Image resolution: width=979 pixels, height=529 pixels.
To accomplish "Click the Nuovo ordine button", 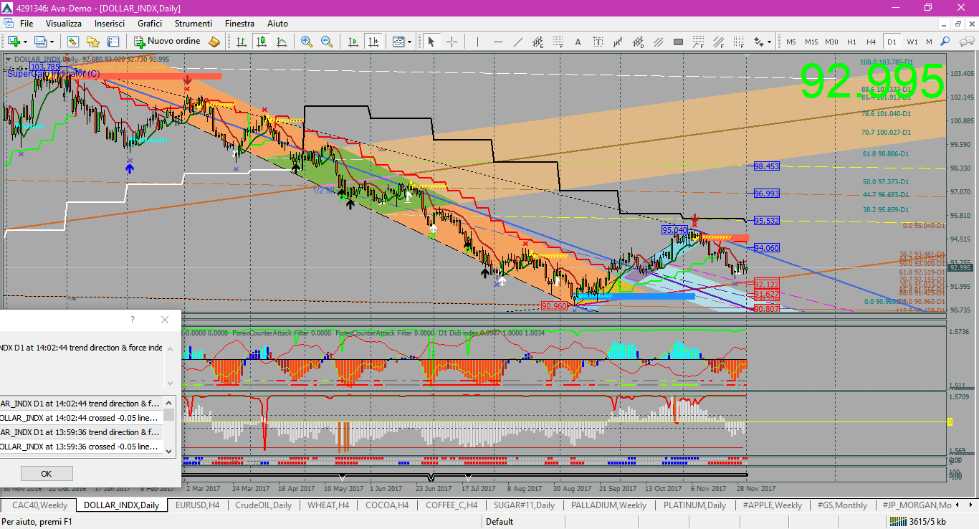I will [168, 42].
